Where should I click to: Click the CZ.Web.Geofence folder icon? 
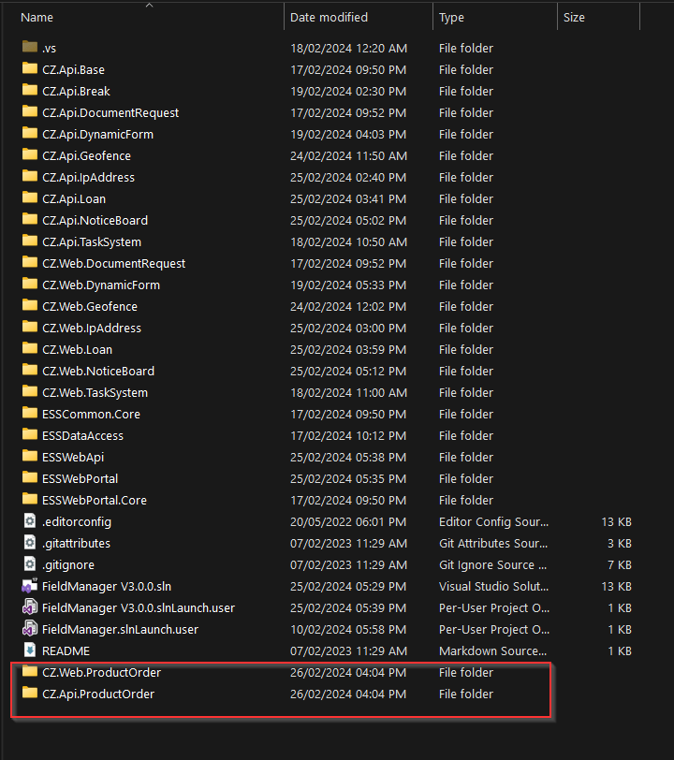[x=30, y=305]
